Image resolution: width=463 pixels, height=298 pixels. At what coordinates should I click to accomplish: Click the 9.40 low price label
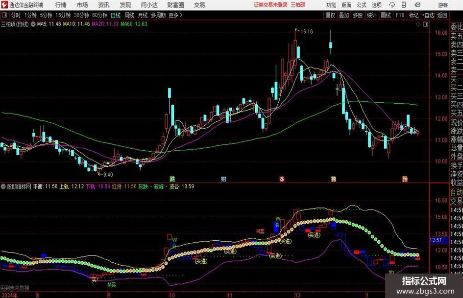point(108,175)
